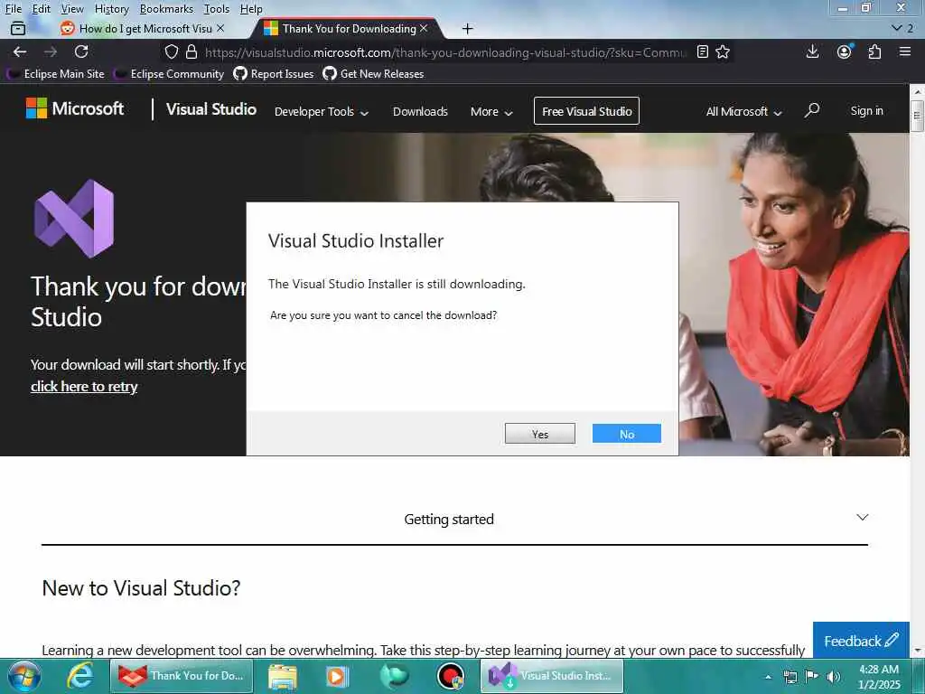This screenshot has height=694, width=925.
Task: Launch Internet Explorer from the taskbar
Action: point(79,676)
